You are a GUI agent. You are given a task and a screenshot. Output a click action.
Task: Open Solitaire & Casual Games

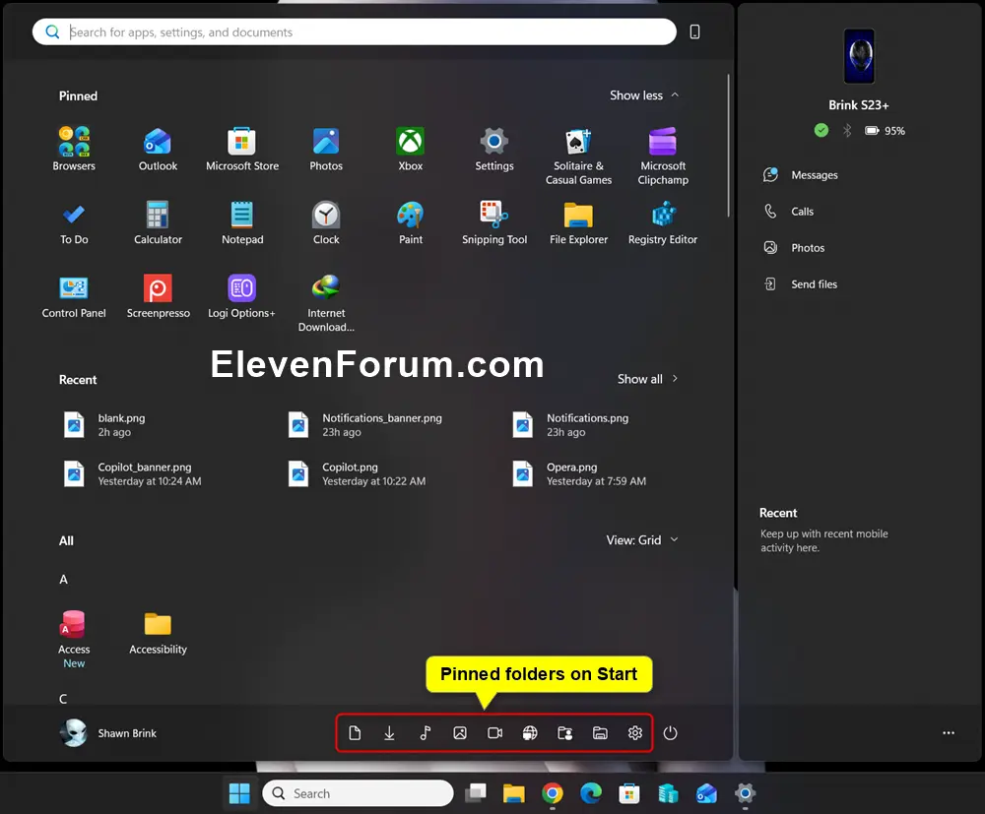point(578,156)
